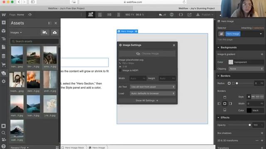Viewport: 266px width, 149px height.
Task: Select Hero Image Mask breadcrumb
Action: tap(73, 147)
